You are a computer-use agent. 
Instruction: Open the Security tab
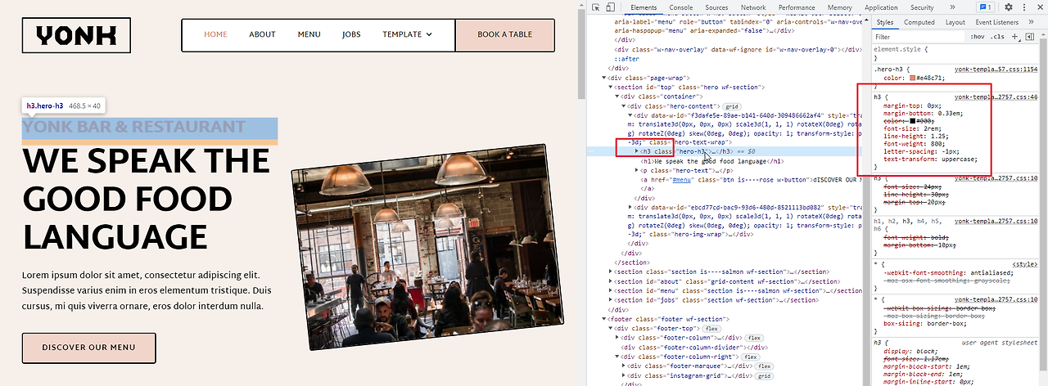tap(922, 7)
